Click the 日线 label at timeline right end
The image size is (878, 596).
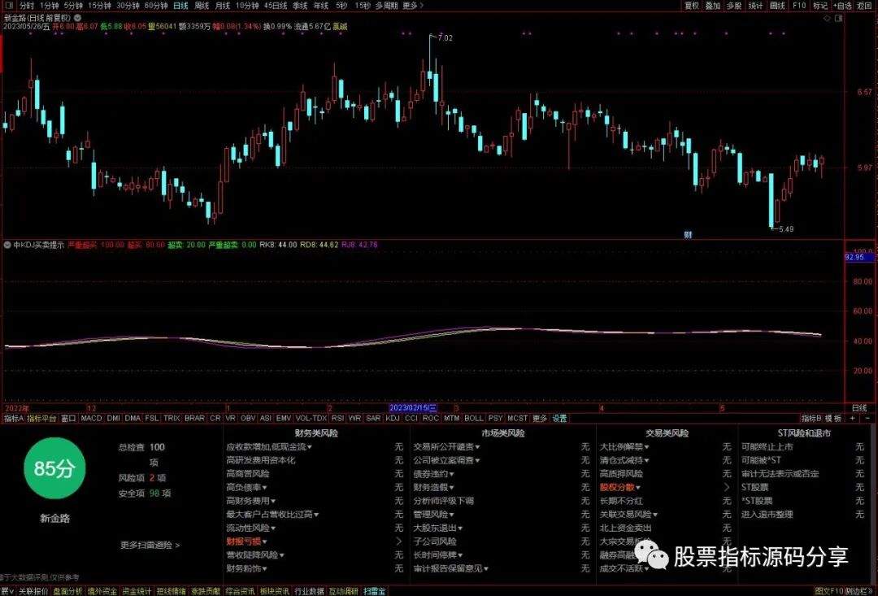coord(859,408)
